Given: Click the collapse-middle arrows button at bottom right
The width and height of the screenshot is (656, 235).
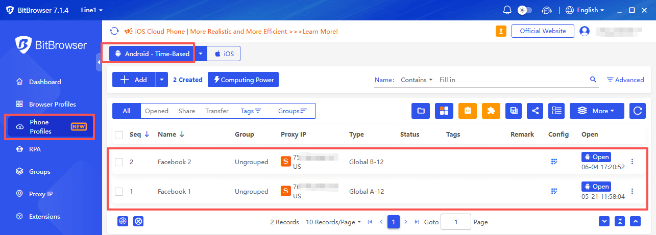Looking at the screenshot, I should pos(620,221).
